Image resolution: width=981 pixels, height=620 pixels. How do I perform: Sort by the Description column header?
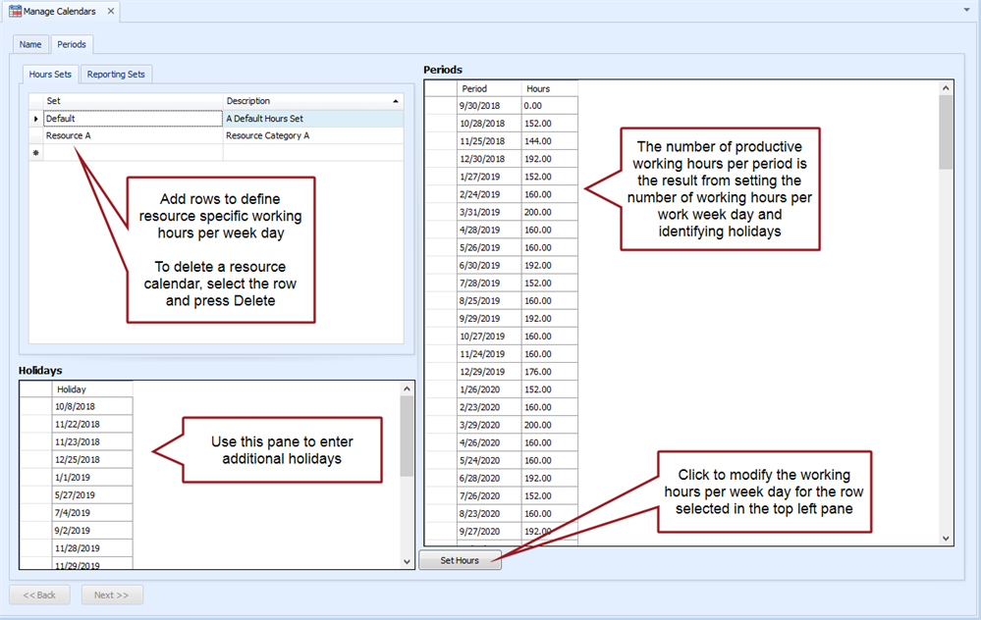(x=312, y=101)
